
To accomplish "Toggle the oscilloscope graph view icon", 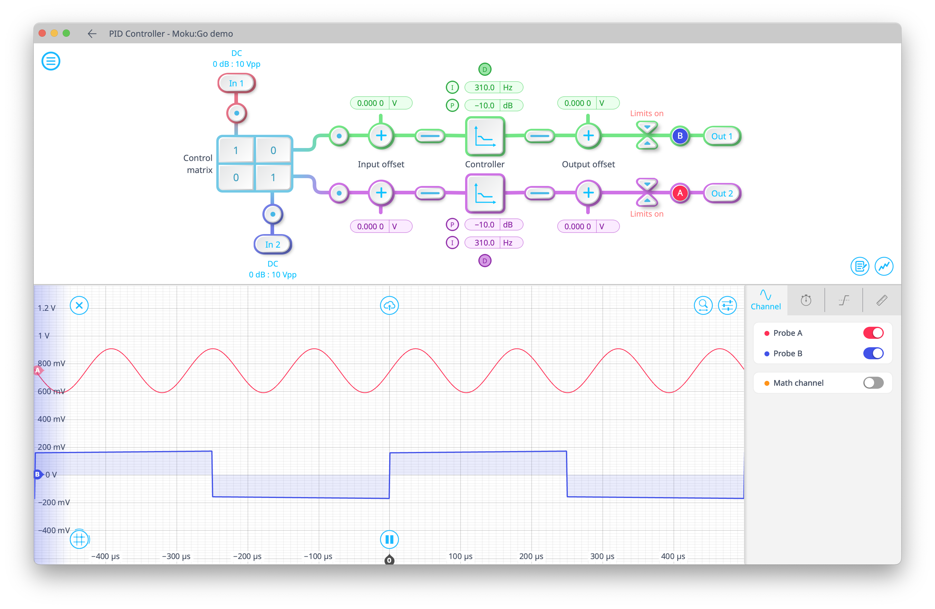I will tap(884, 267).
